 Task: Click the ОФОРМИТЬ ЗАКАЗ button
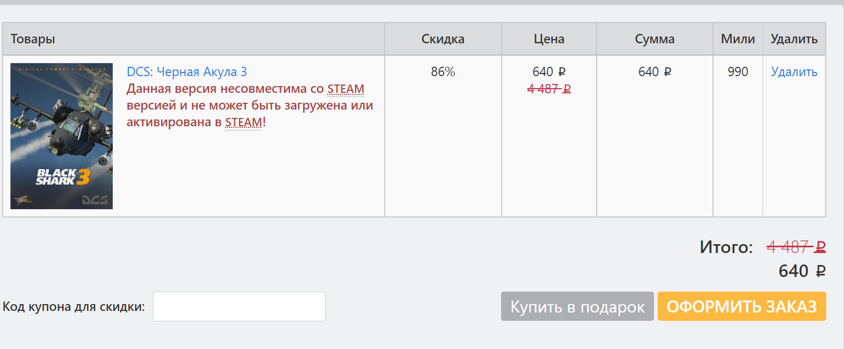click(742, 306)
